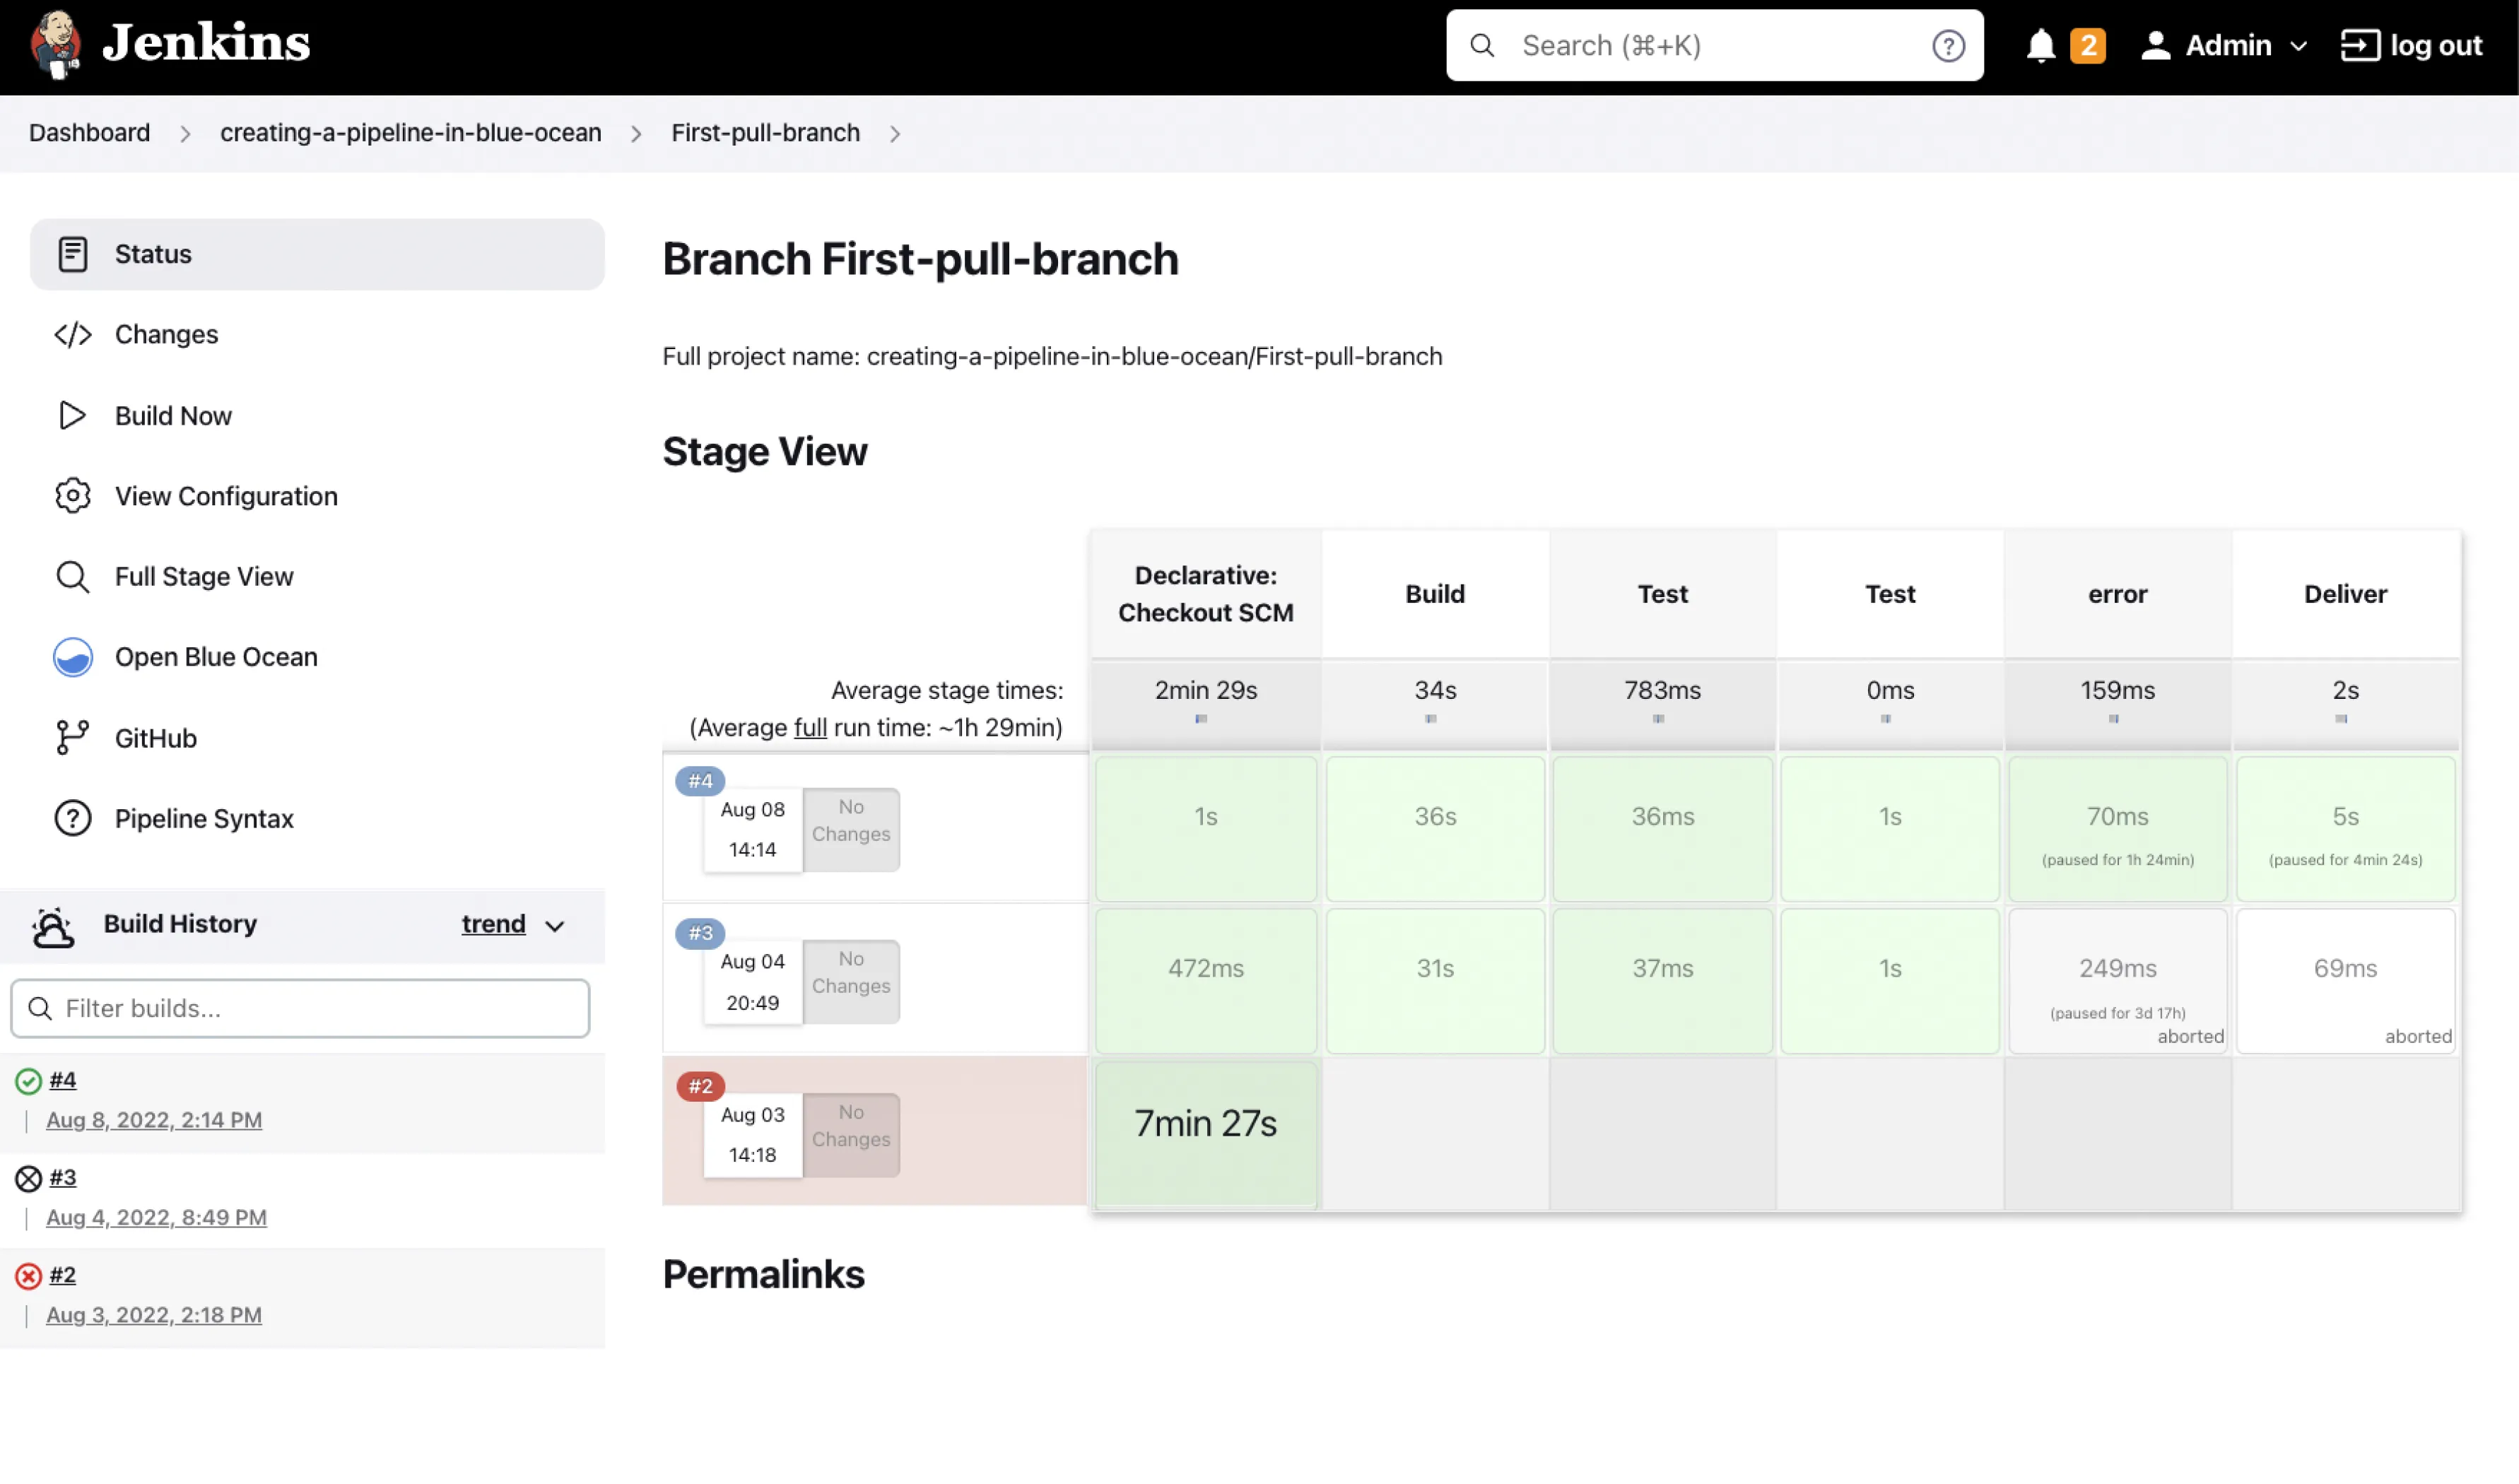The image size is (2519, 1484).
Task: Click the Full Stage View magnifier icon
Action: [72, 577]
